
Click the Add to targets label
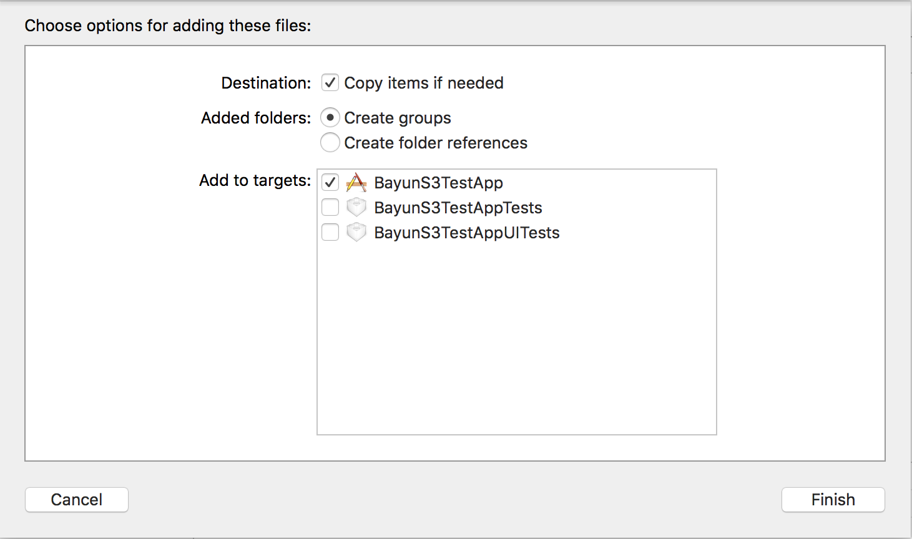point(255,180)
